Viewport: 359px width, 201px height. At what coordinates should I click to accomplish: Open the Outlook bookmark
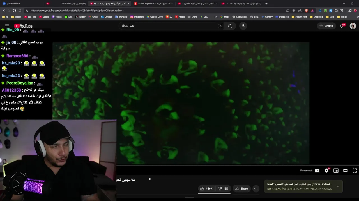[106, 17]
